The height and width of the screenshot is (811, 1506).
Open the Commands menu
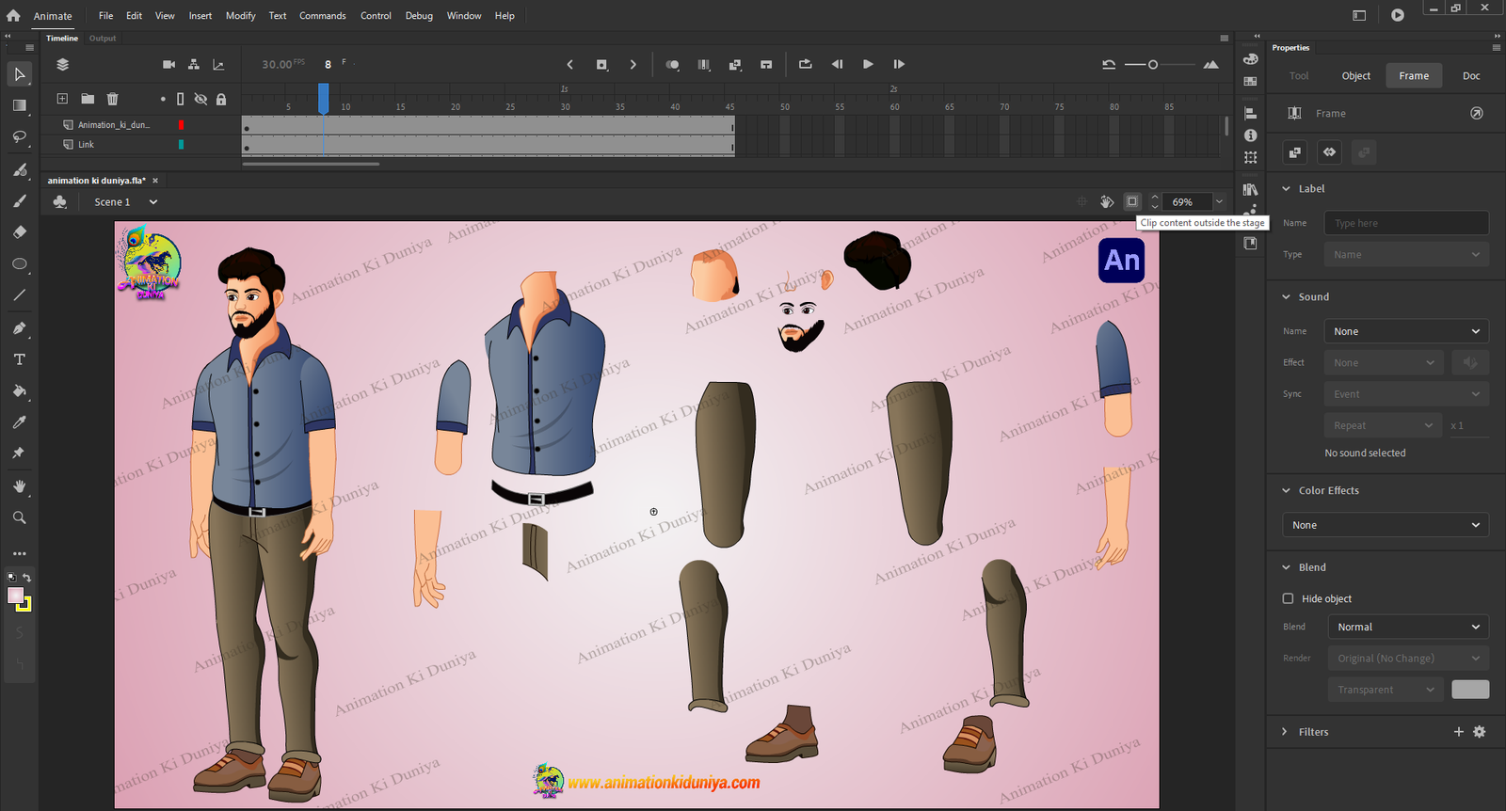coord(323,16)
